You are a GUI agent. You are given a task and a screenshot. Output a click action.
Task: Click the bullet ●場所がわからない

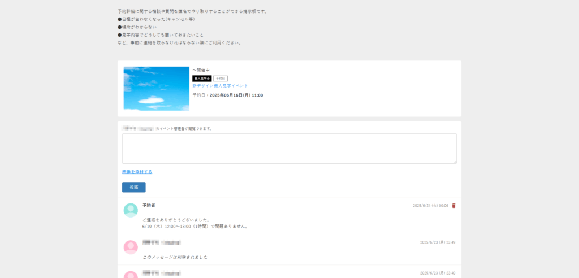coord(137,27)
